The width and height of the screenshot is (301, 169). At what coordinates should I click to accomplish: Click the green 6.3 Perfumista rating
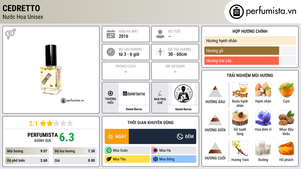tap(67, 137)
